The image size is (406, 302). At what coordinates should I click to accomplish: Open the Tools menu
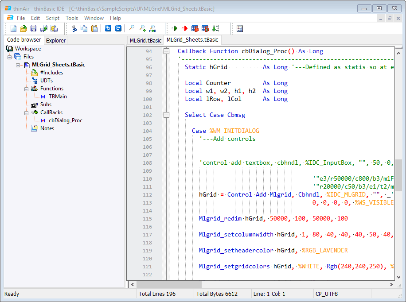(x=72, y=18)
